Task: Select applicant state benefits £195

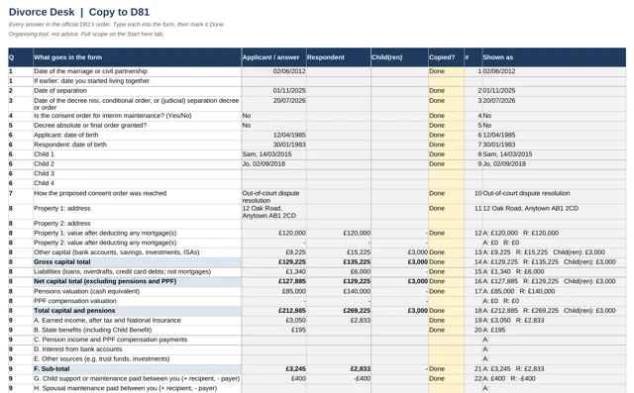Action: point(273,331)
